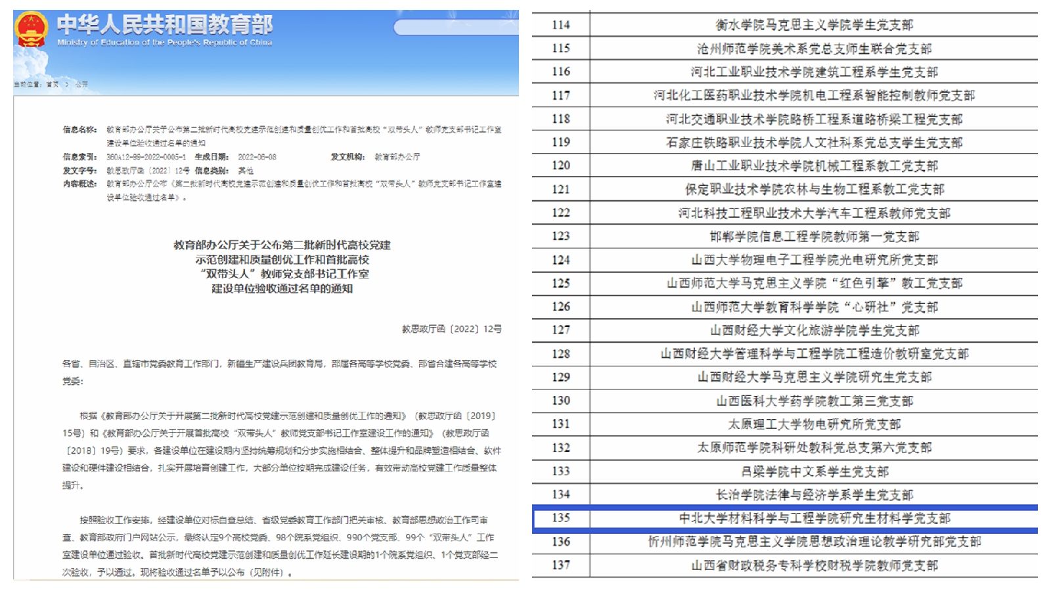Click 教育部办公厅 issuing agency value
The width and height of the screenshot is (1051, 591).
397,157
